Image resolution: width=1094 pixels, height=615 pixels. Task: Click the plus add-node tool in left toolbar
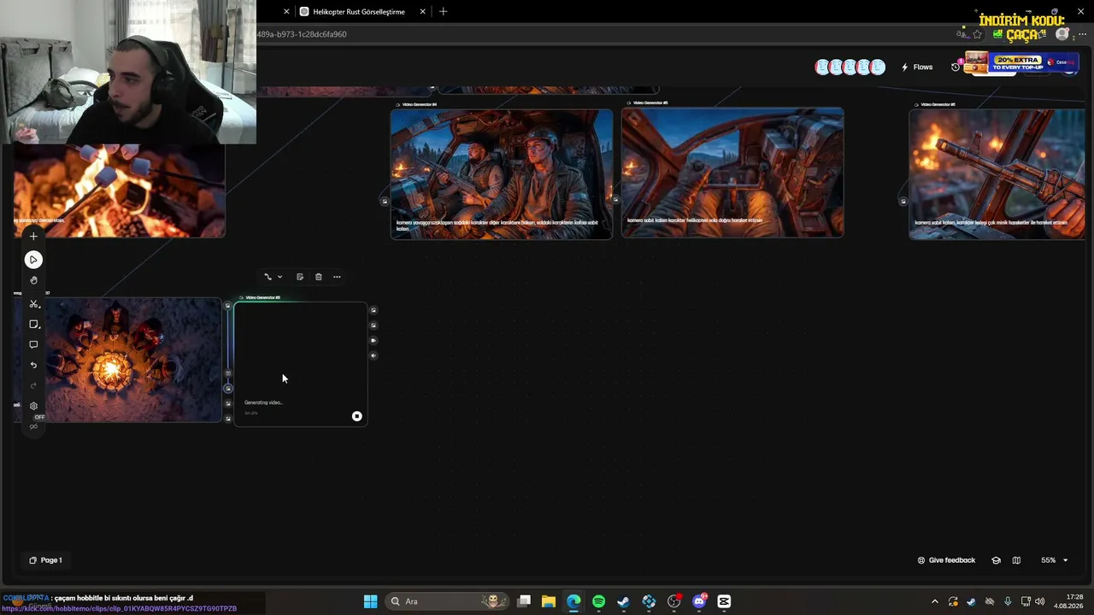tap(33, 237)
